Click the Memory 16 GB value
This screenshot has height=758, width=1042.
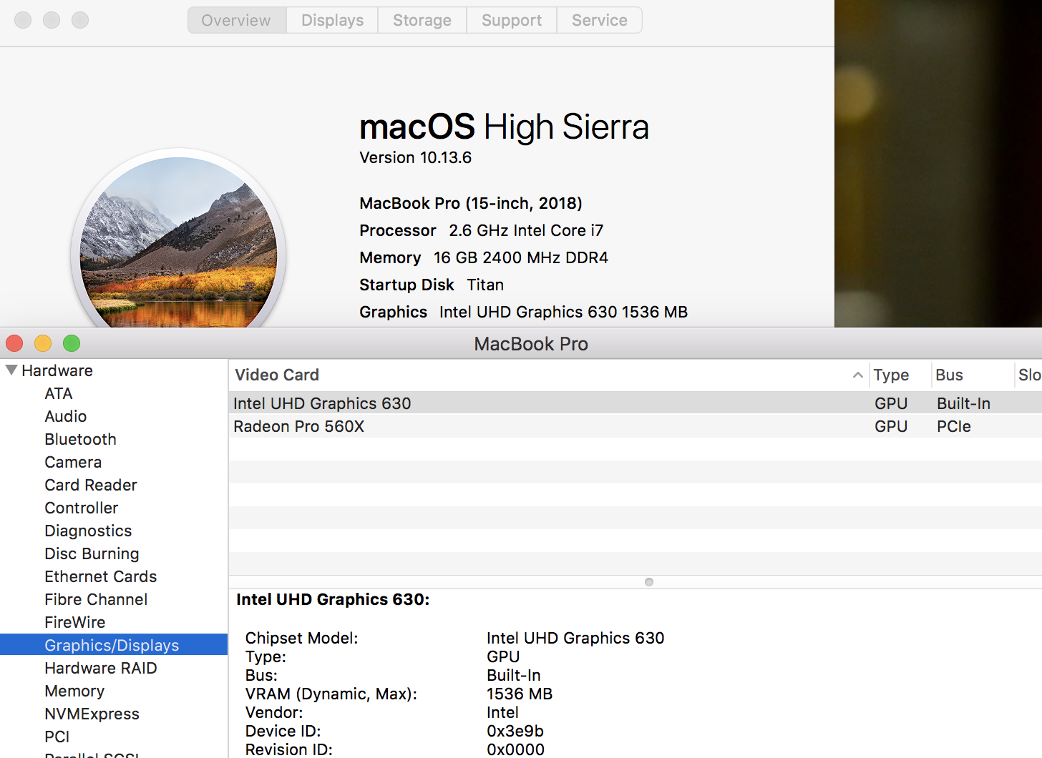[520, 257]
